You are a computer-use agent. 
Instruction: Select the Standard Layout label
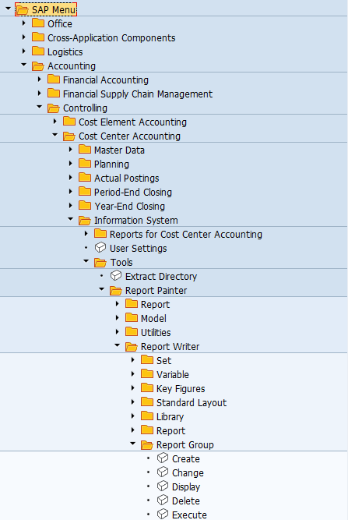(192, 402)
